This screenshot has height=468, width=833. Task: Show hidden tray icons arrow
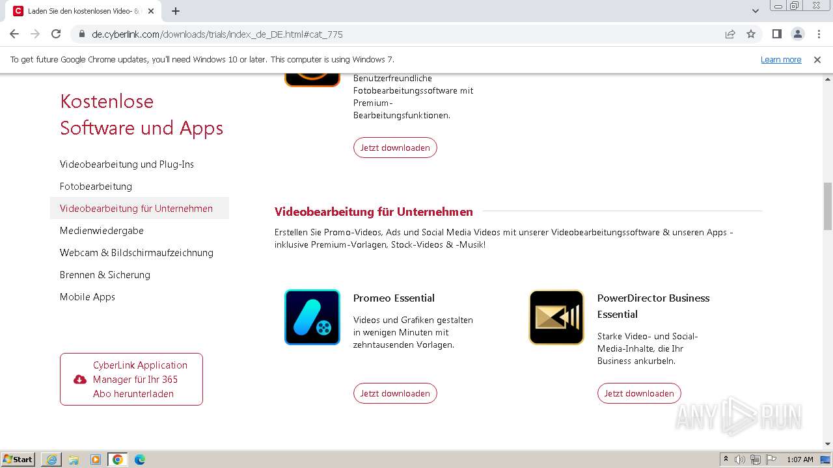point(726,460)
